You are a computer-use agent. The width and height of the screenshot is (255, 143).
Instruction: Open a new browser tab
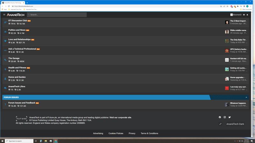click(x=27, y=3)
